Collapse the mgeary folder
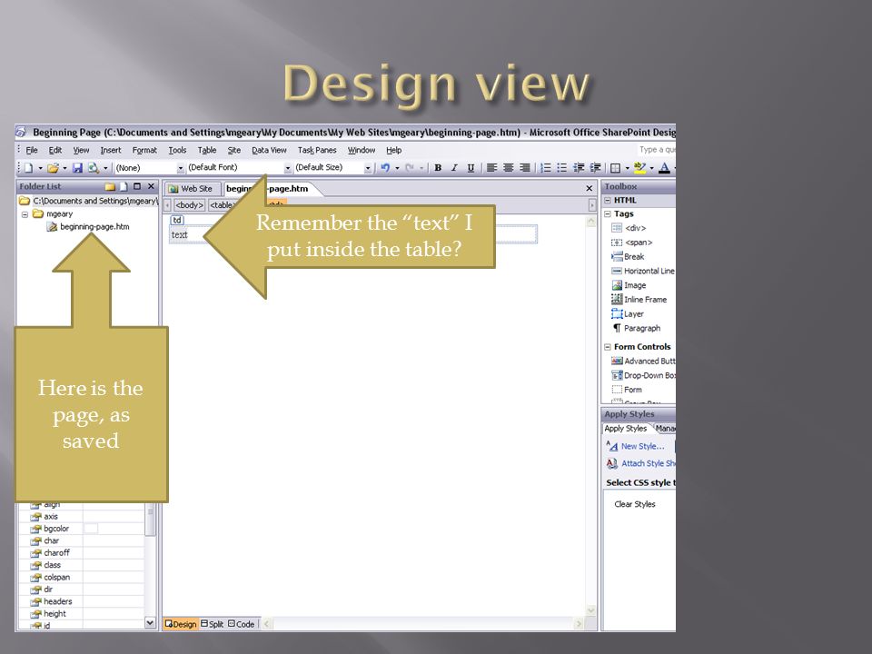 point(25,214)
